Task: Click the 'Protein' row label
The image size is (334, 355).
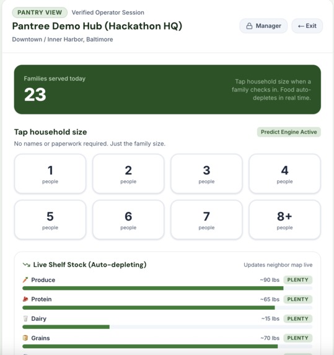Action: [x=42, y=299]
